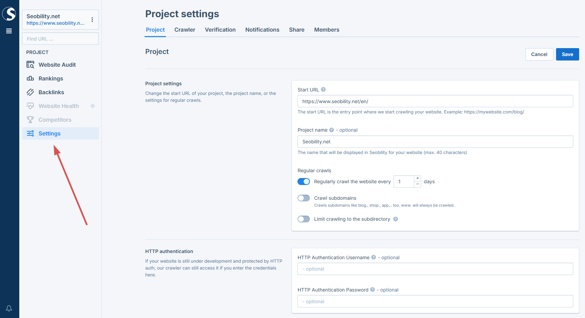Select Settings in the sidebar
The image size is (585, 318).
[60, 133]
